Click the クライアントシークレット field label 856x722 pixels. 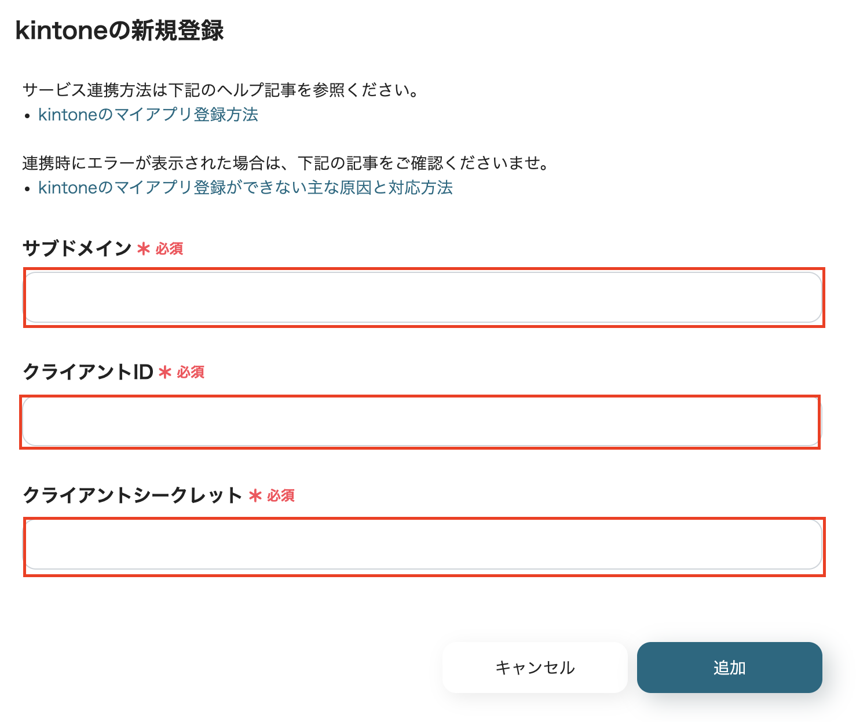133,495
